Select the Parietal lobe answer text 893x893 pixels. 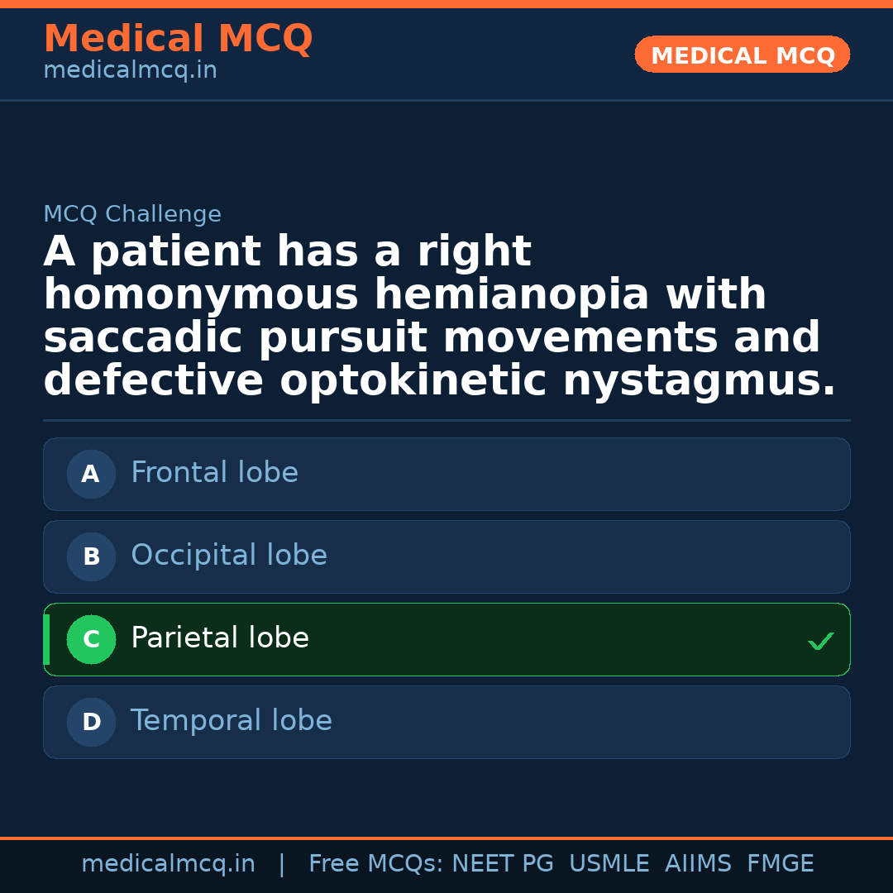point(220,638)
